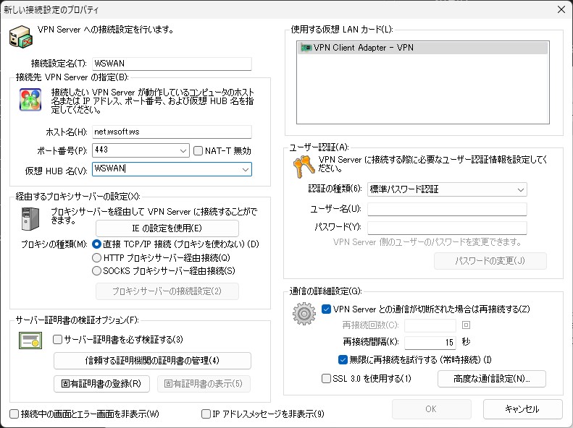
Task: Open 高度な通信設定 button
Action: tap(492, 379)
